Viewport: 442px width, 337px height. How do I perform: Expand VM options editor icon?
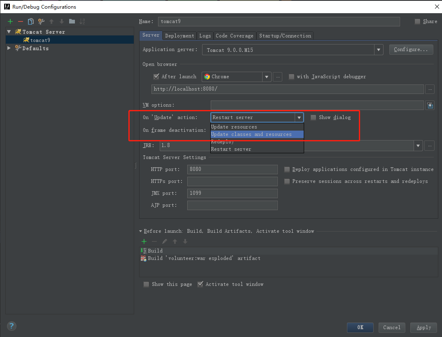pos(430,105)
